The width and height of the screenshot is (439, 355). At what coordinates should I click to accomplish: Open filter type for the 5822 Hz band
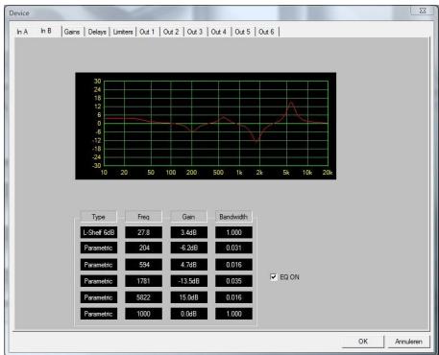click(x=99, y=297)
